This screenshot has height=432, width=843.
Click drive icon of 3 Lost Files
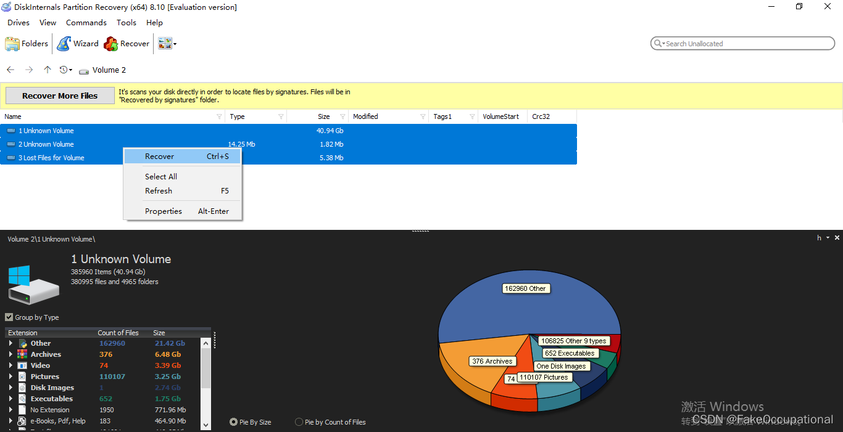pos(11,158)
